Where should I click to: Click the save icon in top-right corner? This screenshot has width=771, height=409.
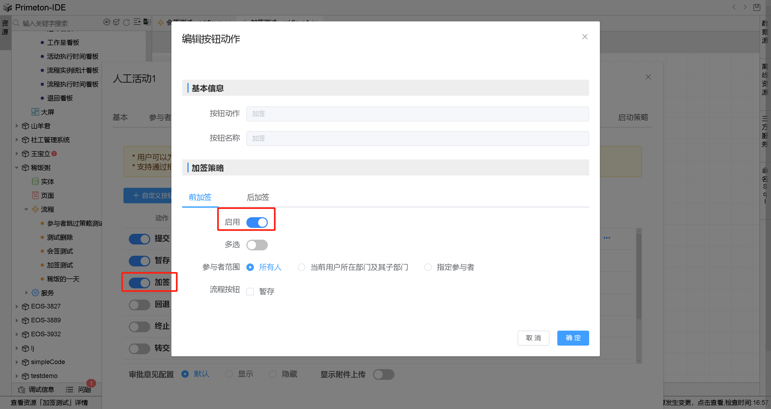tap(757, 7)
